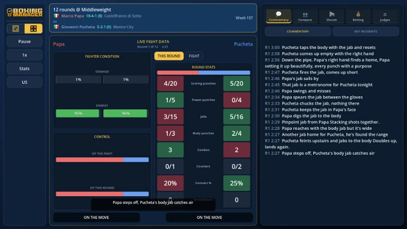Click 'Pucheta taps the body' commentary line
407x229 pixels.
pyautogui.click(x=329, y=47)
